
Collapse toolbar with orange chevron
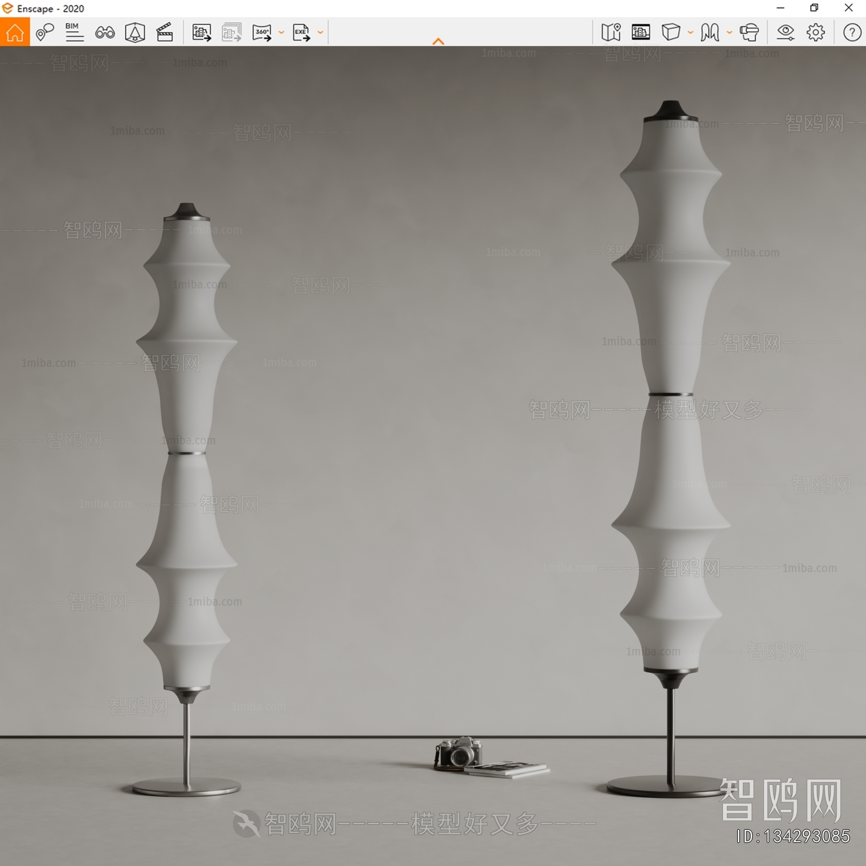click(x=438, y=41)
